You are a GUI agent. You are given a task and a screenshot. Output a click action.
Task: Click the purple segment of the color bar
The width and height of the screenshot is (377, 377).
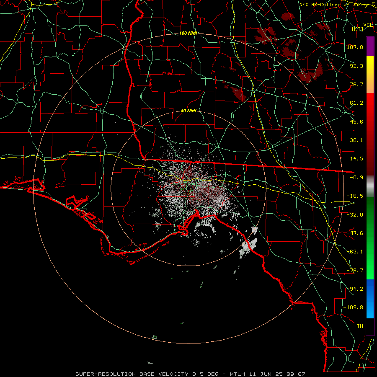point(370,47)
